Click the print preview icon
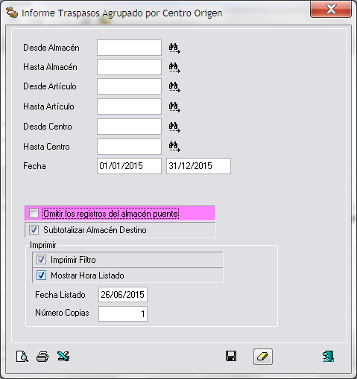Screen dimensions: 357x379 pos(22,357)
